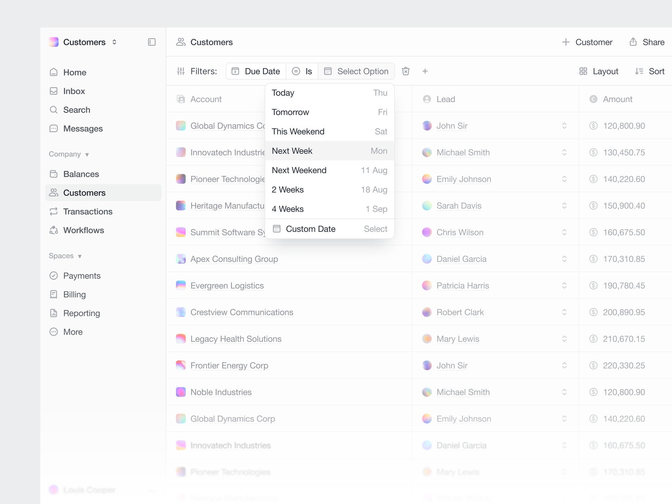Select This Weekend option

(329, 132)
